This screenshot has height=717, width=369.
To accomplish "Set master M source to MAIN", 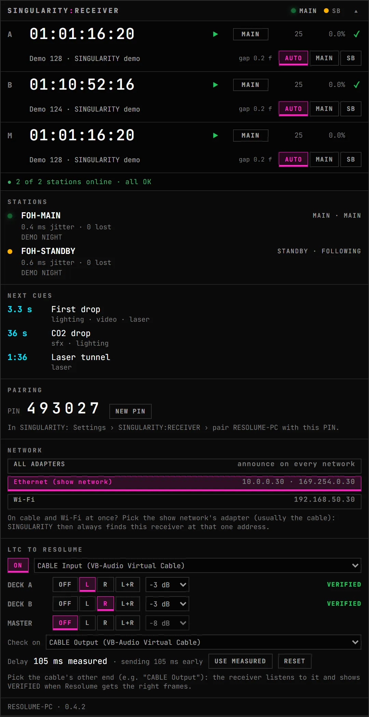I will point(324,159).
